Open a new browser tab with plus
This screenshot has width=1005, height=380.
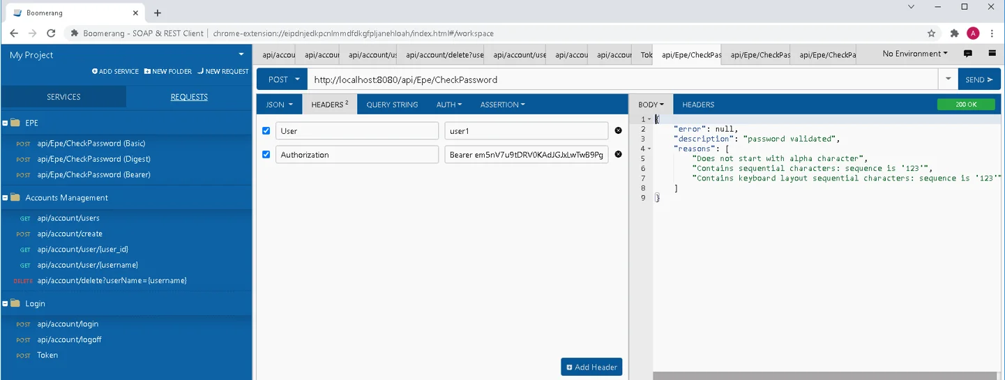[x=158, y=13]
